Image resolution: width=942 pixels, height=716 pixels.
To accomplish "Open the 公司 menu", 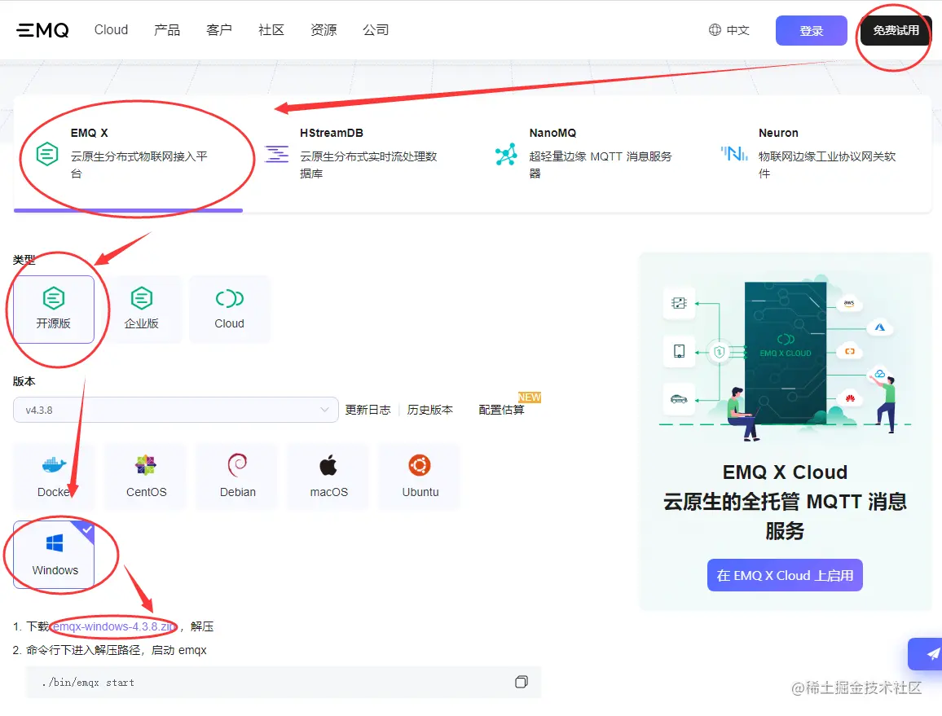I will pos(376,30).
